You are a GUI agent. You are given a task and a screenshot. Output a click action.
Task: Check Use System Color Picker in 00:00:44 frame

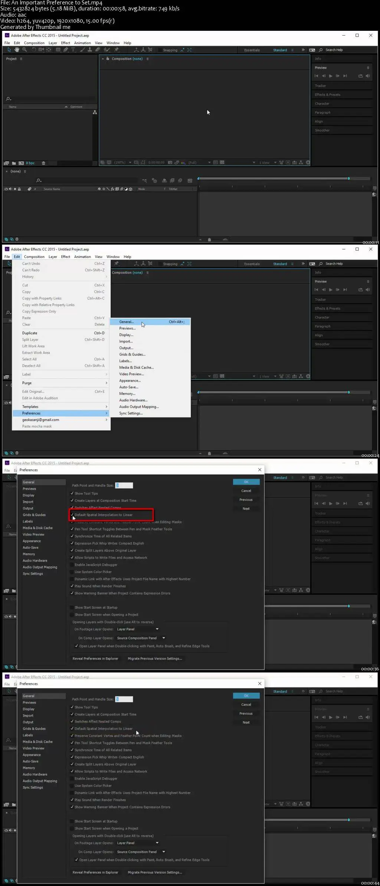point(72,785)
